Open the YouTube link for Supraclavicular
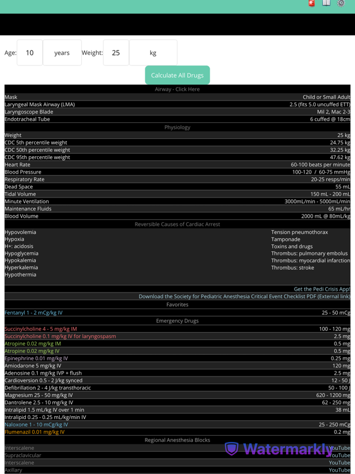The image size is (355, 474). (340, 455)
